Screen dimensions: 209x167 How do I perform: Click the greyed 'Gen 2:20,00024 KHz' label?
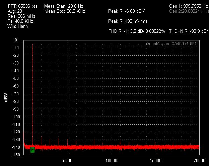point(189,11)
